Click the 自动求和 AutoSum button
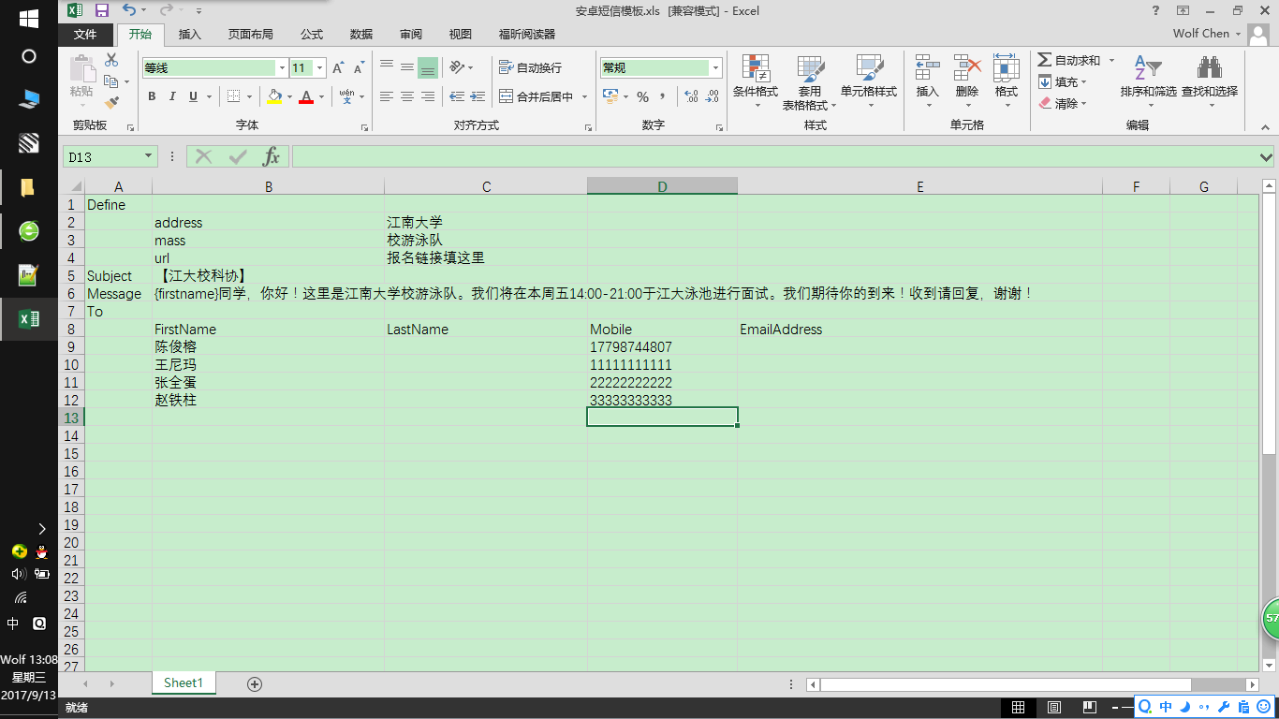The height and width of the screenshot is (719, 1279). (1069, 60)
